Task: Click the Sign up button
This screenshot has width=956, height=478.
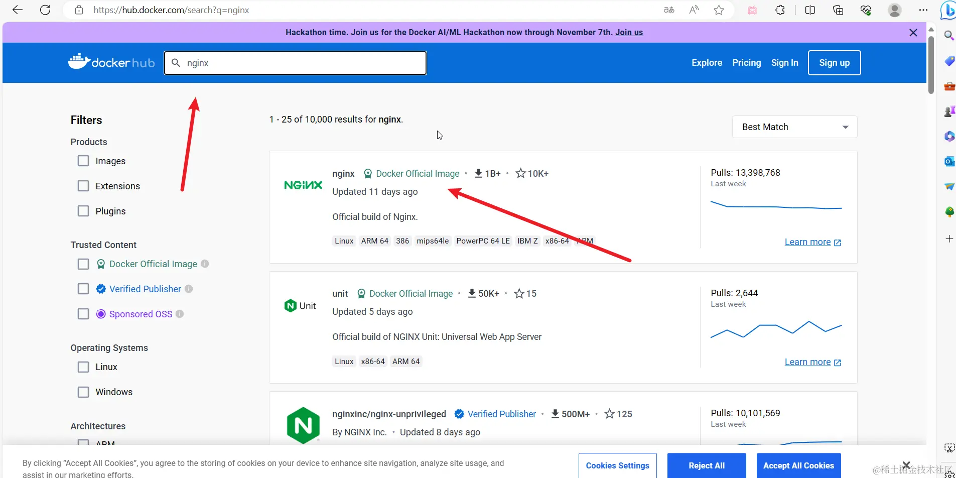Action: pyautogui.click(x=834, y=63)
